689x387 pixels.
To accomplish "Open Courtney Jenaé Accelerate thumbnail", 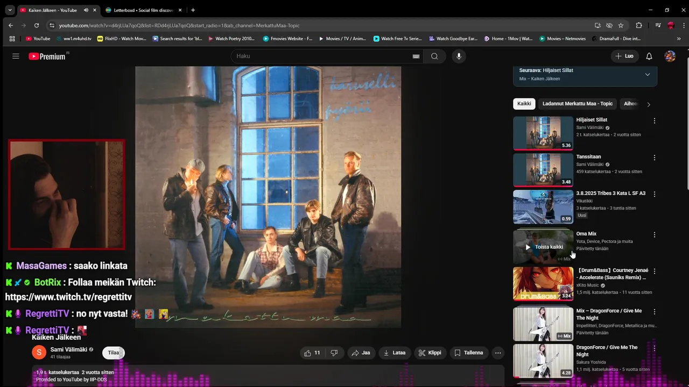I will 543,284.
